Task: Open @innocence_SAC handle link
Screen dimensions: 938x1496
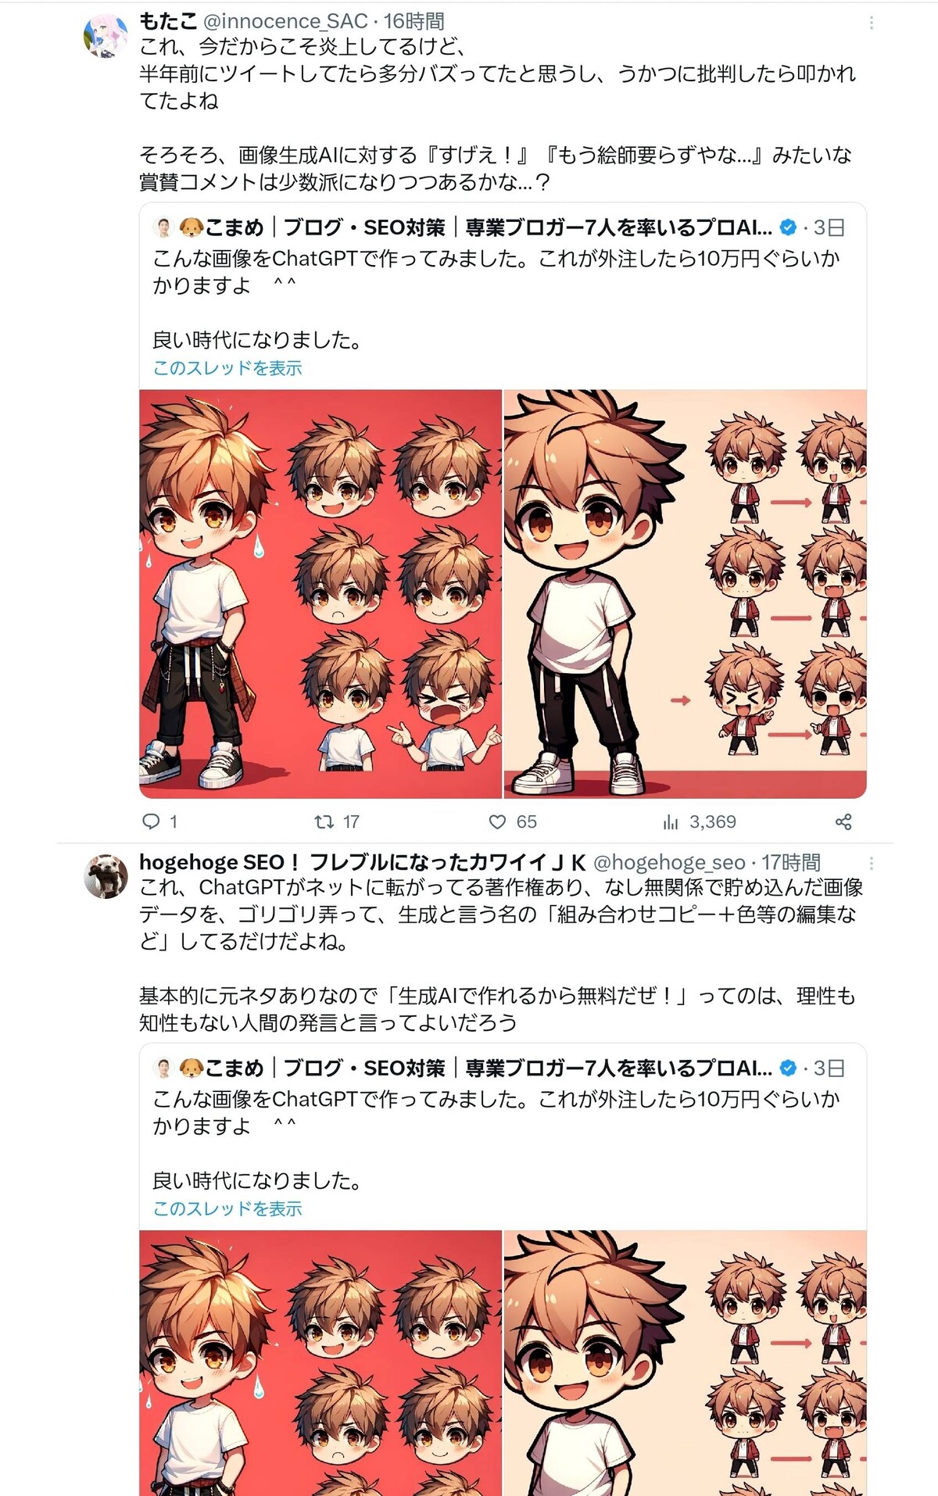Action: click(x=285, y=21)
